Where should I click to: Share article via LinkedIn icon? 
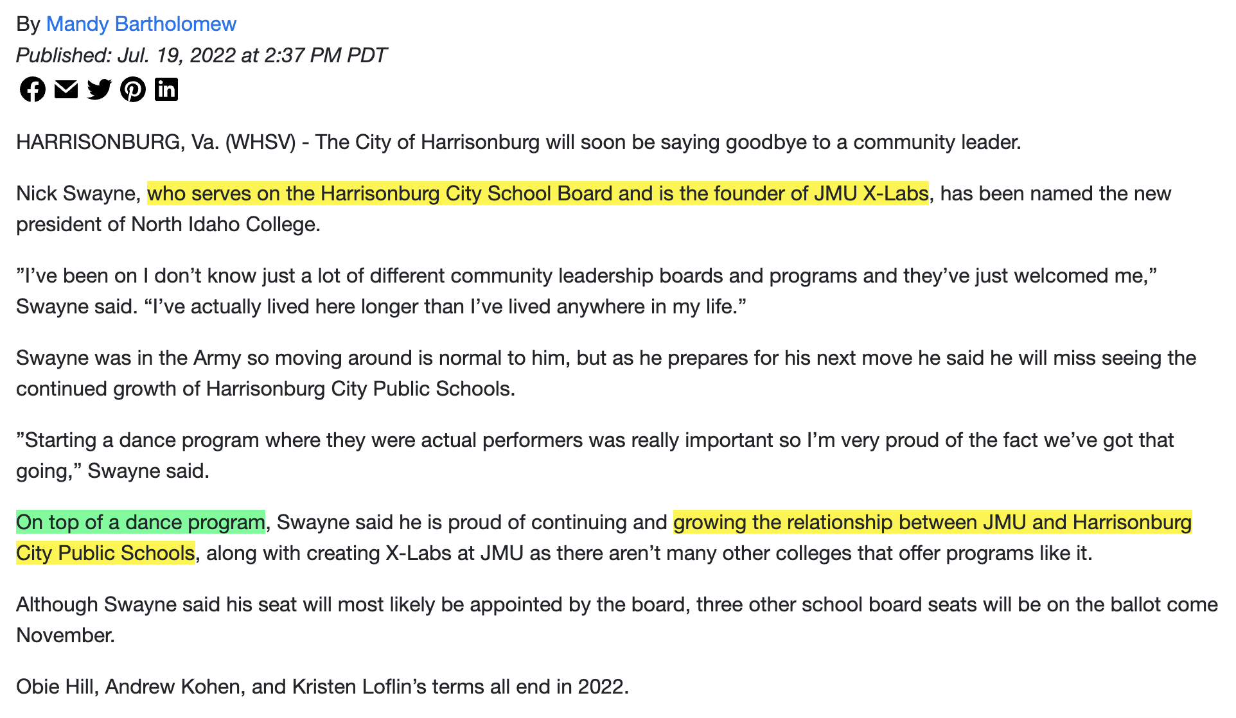coord(166,89)
